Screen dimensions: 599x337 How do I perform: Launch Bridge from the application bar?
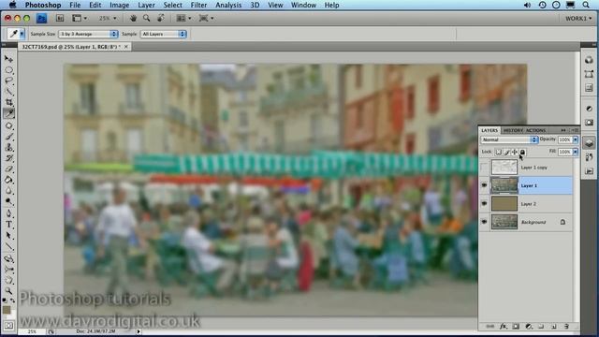click(60, 19)
